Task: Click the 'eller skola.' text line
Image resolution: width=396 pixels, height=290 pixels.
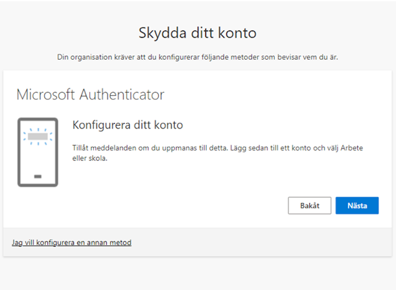Action: (90, 158)
